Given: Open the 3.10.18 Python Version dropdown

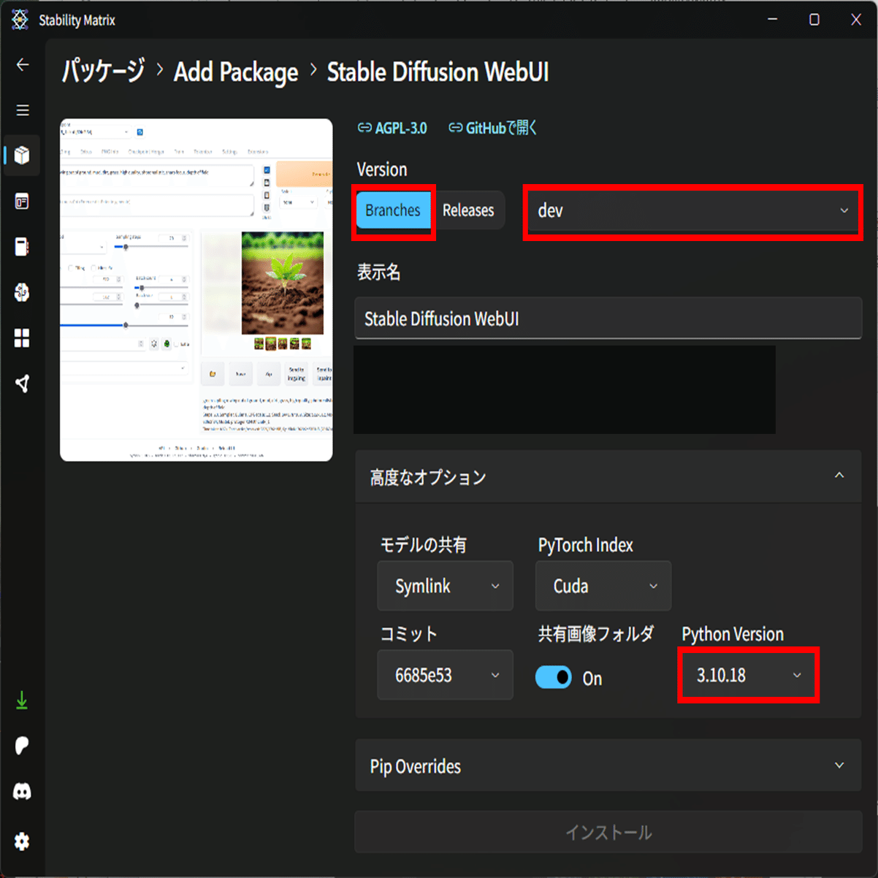Looking at the screenshot, I should coord(748,675).
